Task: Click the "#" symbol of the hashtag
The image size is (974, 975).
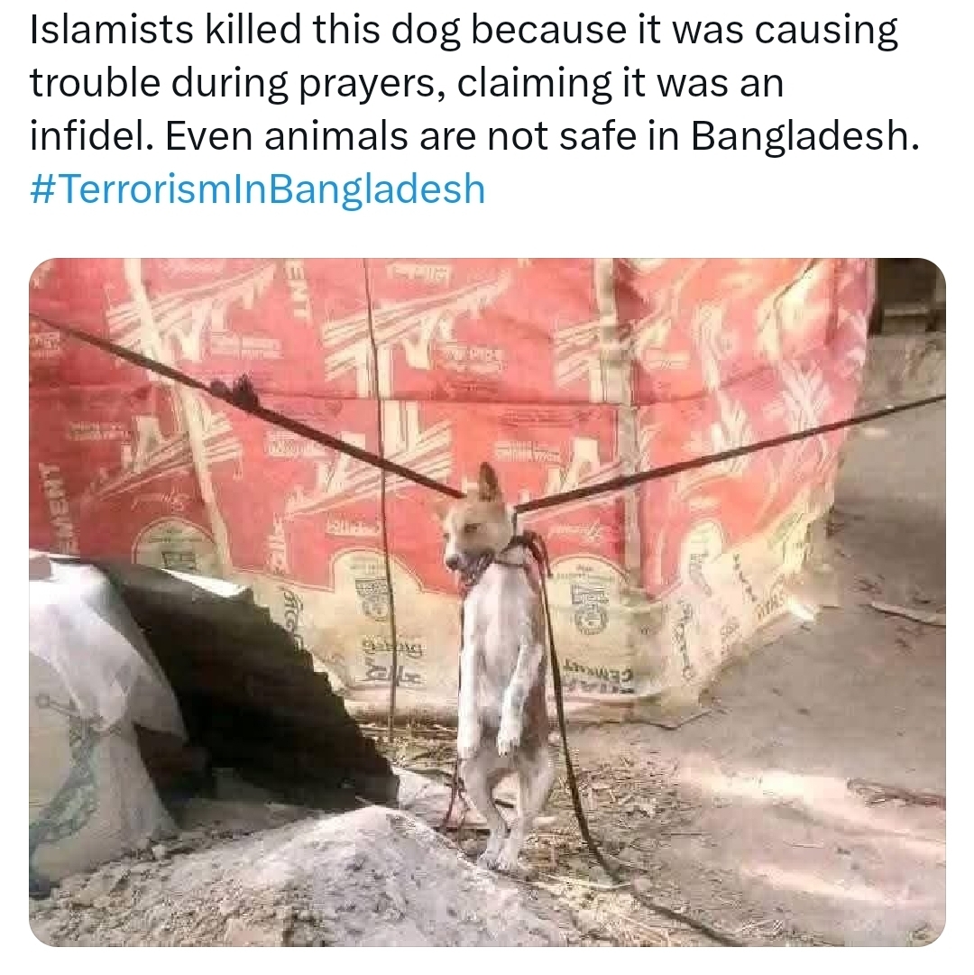Action: 42,189
